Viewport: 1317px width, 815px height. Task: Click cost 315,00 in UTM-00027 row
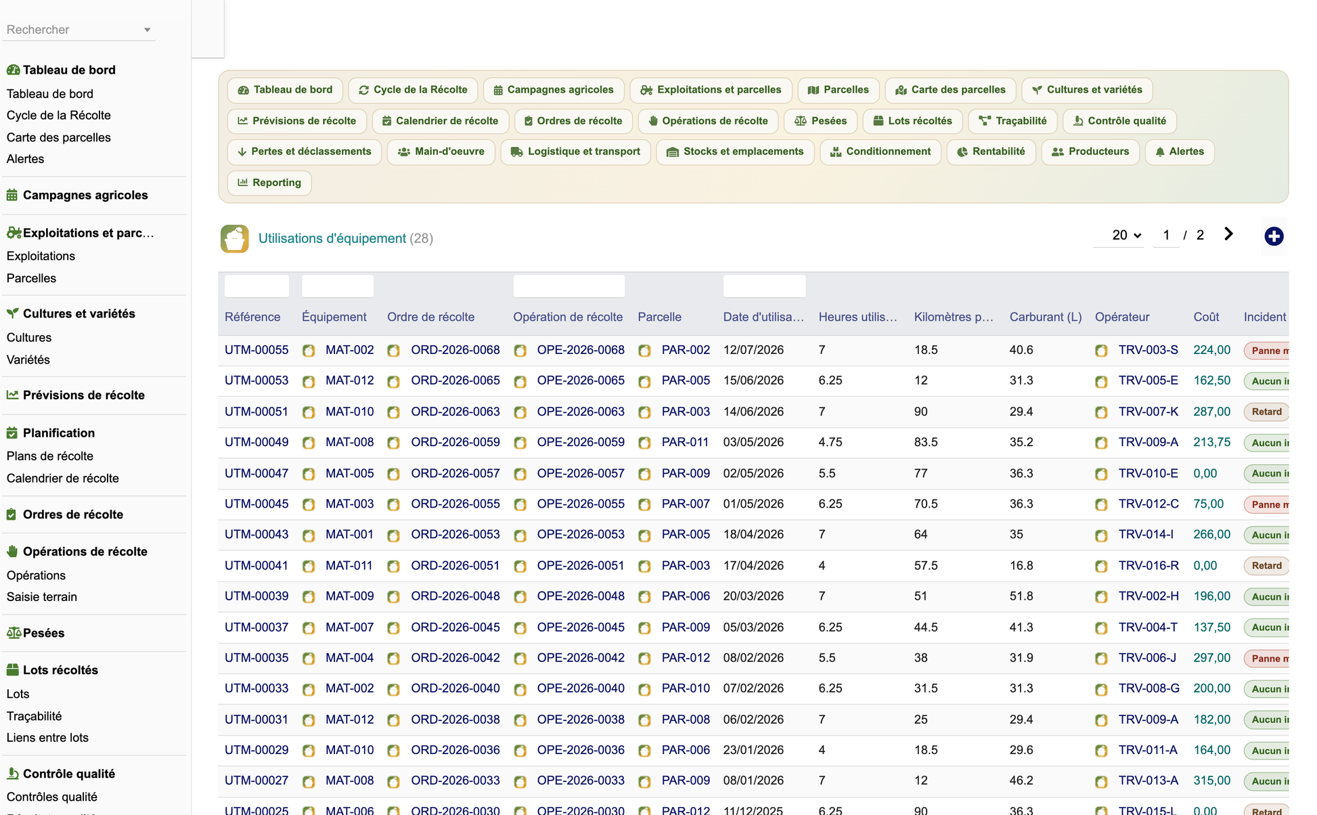[1212, 780]
